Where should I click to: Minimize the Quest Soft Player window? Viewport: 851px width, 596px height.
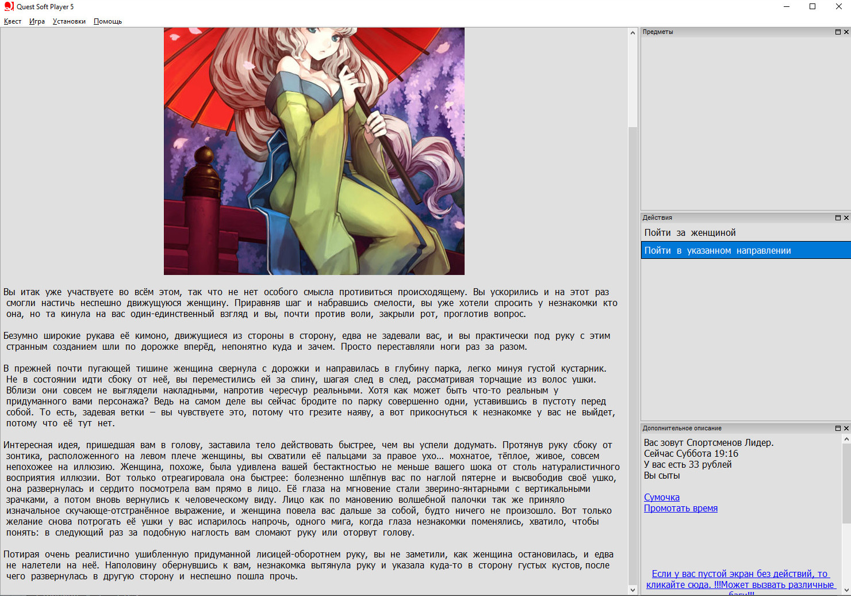pos(787,7)
